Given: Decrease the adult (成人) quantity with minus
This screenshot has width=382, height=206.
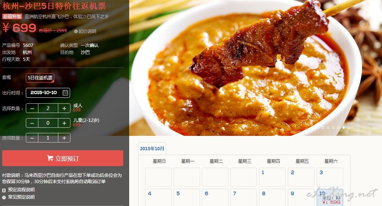Looking at the screenshot, I should point(32,109).
